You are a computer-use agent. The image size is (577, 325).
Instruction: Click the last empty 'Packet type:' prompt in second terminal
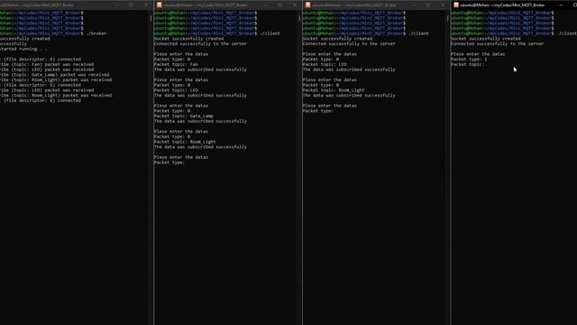click(169, 162)
